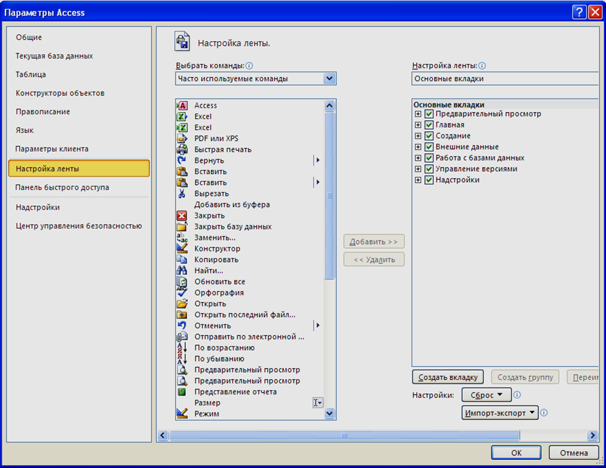Toggle the Внешние данные checkbox
This screenshot has height=468, width=606.
429,147
